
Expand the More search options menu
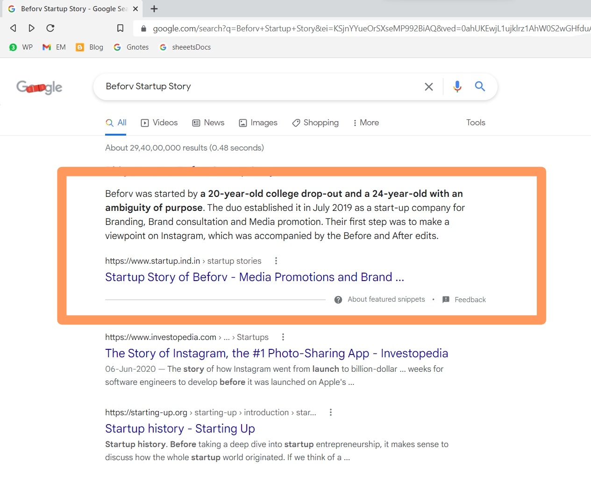(x=366, y=123)
